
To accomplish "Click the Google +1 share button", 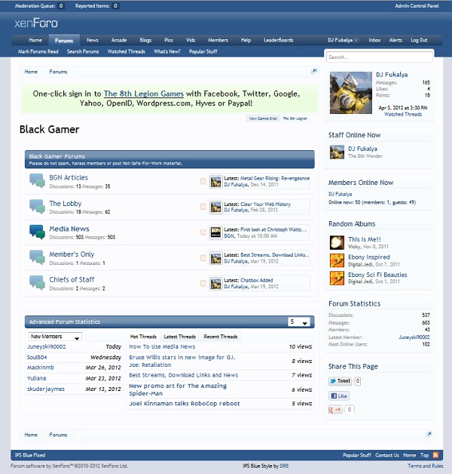I will [x=336, y=409].
